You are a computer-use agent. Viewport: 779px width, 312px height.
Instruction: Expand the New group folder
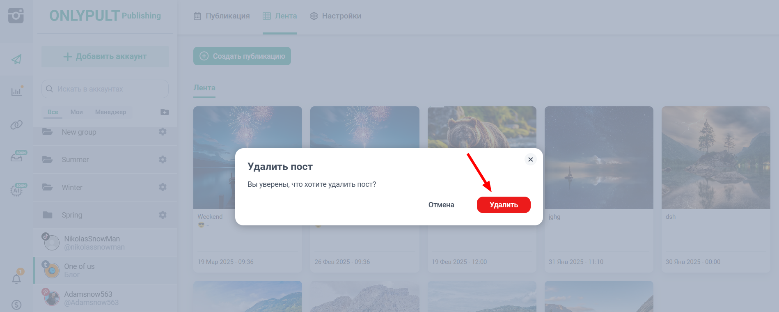coord(79,132)
